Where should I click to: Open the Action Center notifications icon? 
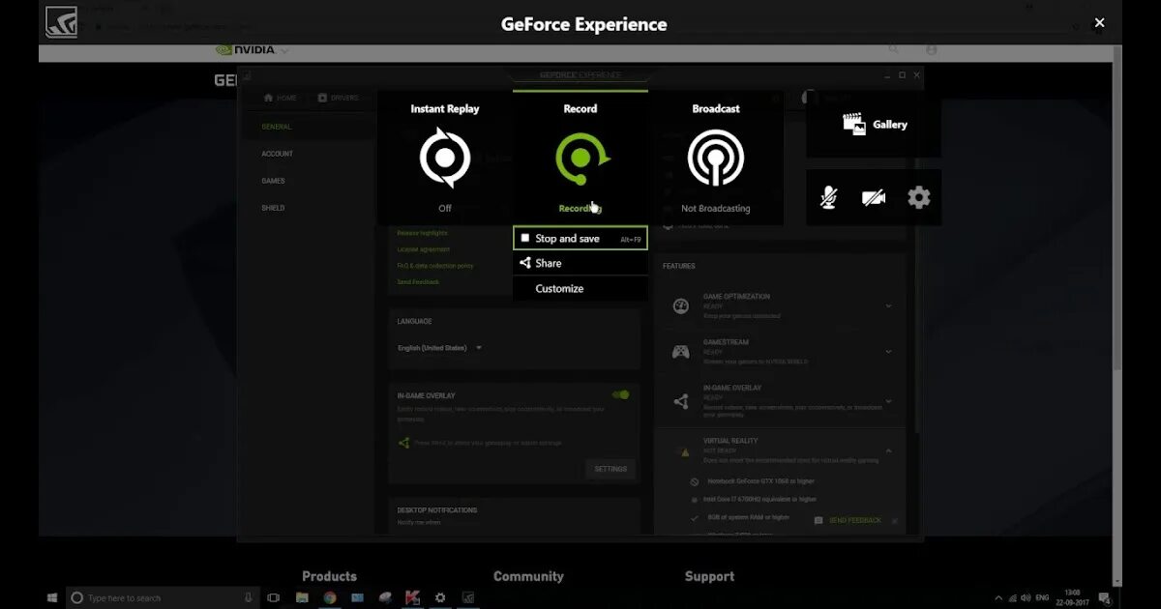click(1105, 598)
